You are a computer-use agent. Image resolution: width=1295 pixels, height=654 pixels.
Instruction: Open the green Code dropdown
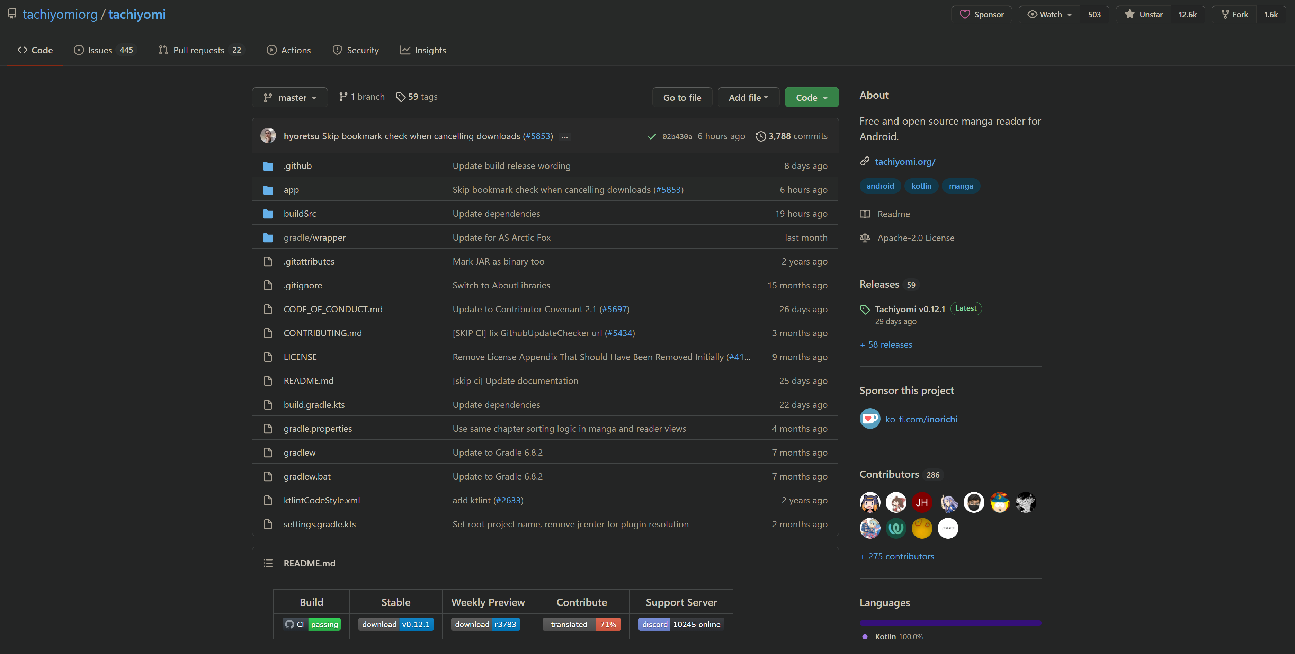pos(811,98)
